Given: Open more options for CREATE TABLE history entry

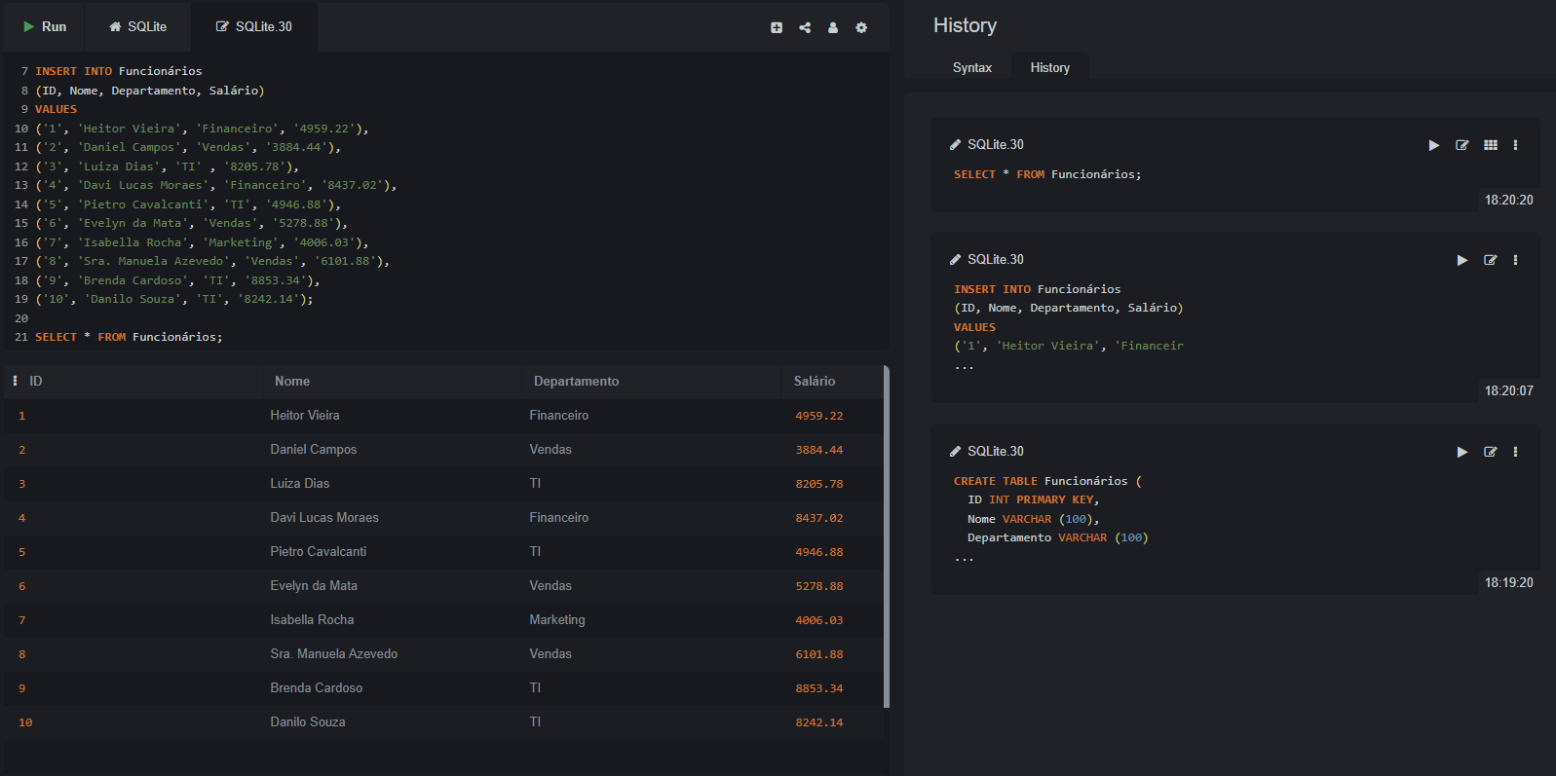Looking at the screenshot, I should [x=1515, y=452].
